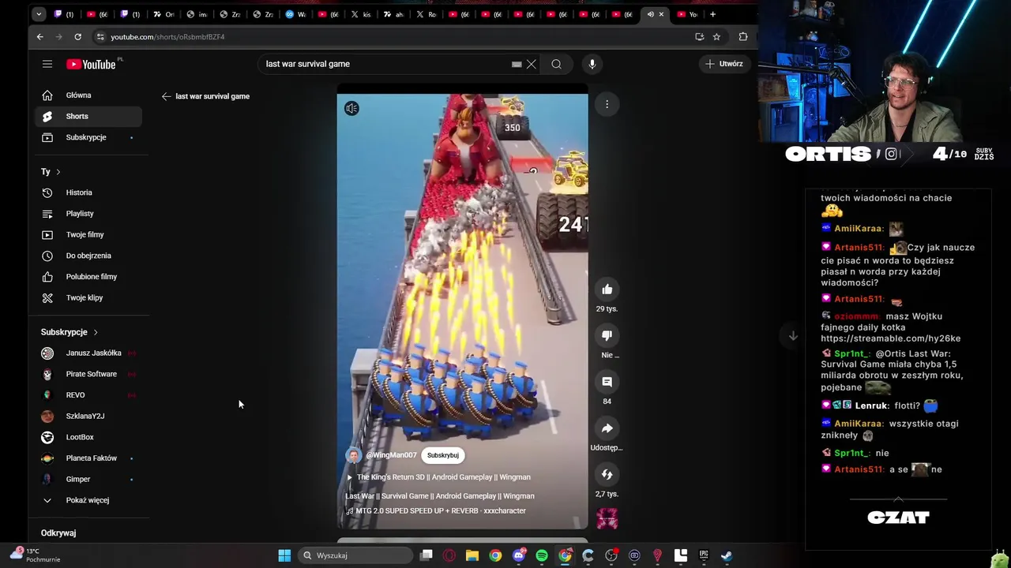Unmute the Short via the muted speaker icon

click(x=351, y=108)
